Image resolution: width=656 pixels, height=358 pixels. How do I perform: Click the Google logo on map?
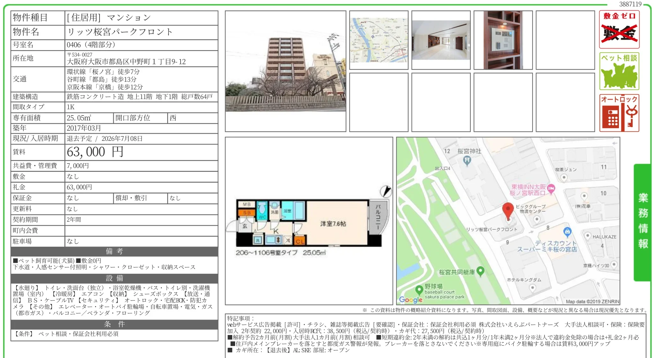click(x=411, y=300)
